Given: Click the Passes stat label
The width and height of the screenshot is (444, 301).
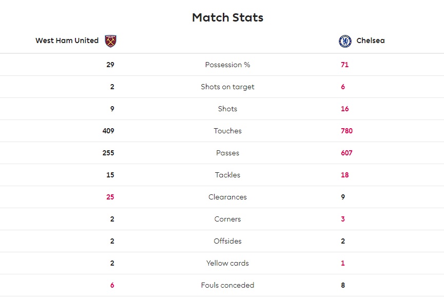Looking at the screenshot, I should click(228, 153).
